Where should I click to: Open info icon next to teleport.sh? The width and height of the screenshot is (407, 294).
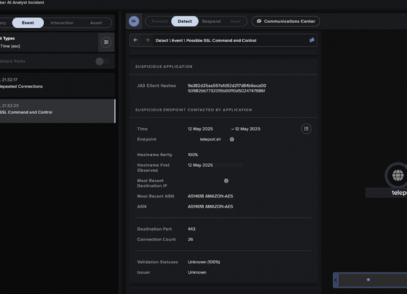[x=232, y=139]
